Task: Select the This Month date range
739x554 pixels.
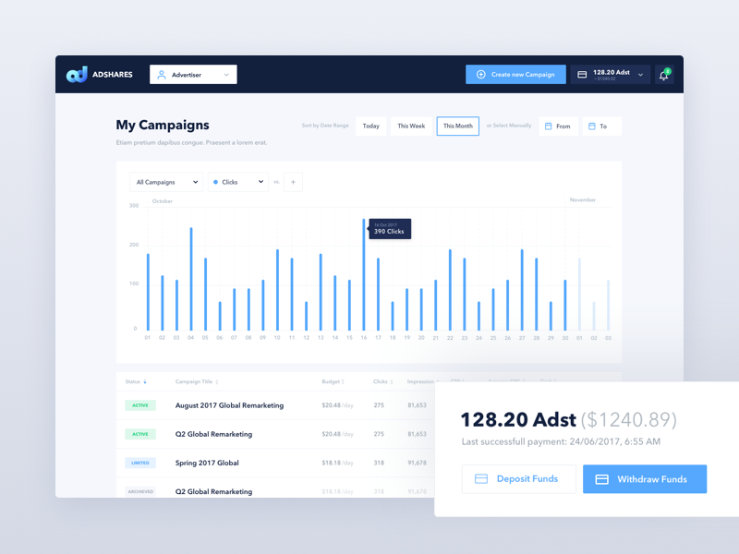Action: click(x=457, y=126)
